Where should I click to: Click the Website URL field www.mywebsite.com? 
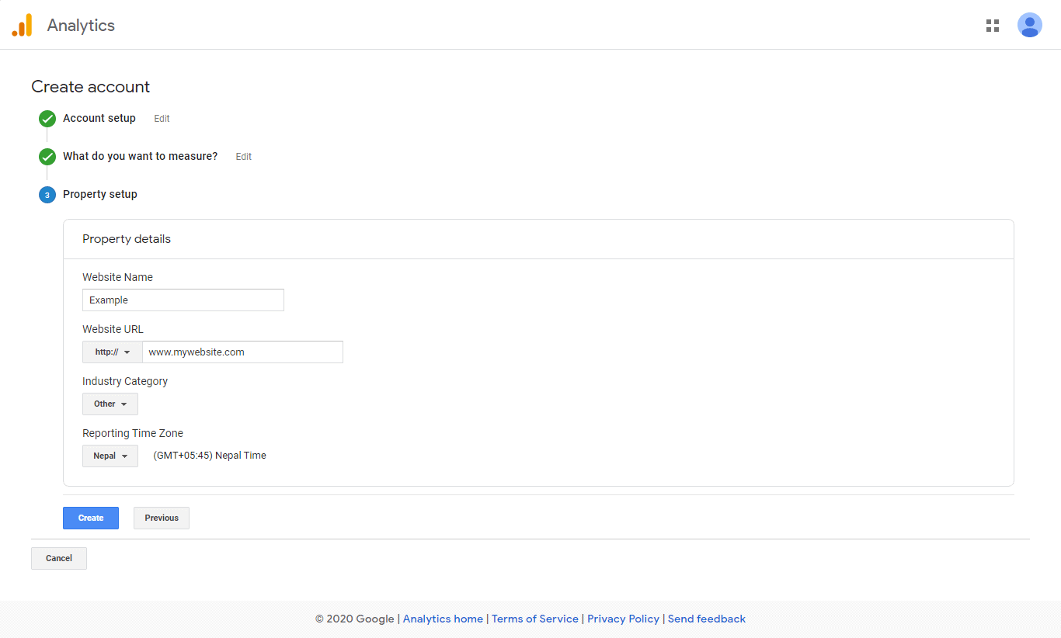coord(242,352)
